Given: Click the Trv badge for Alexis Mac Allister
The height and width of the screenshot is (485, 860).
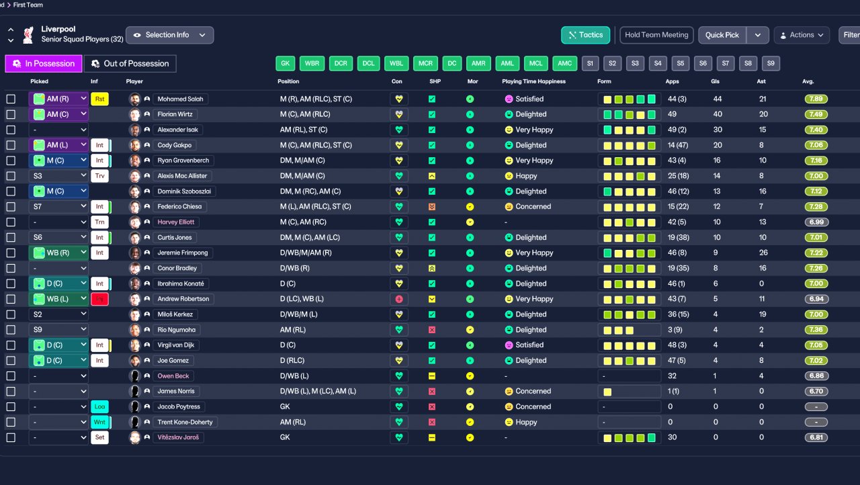Looking at the screenshot, I should [x=99, y=176].
